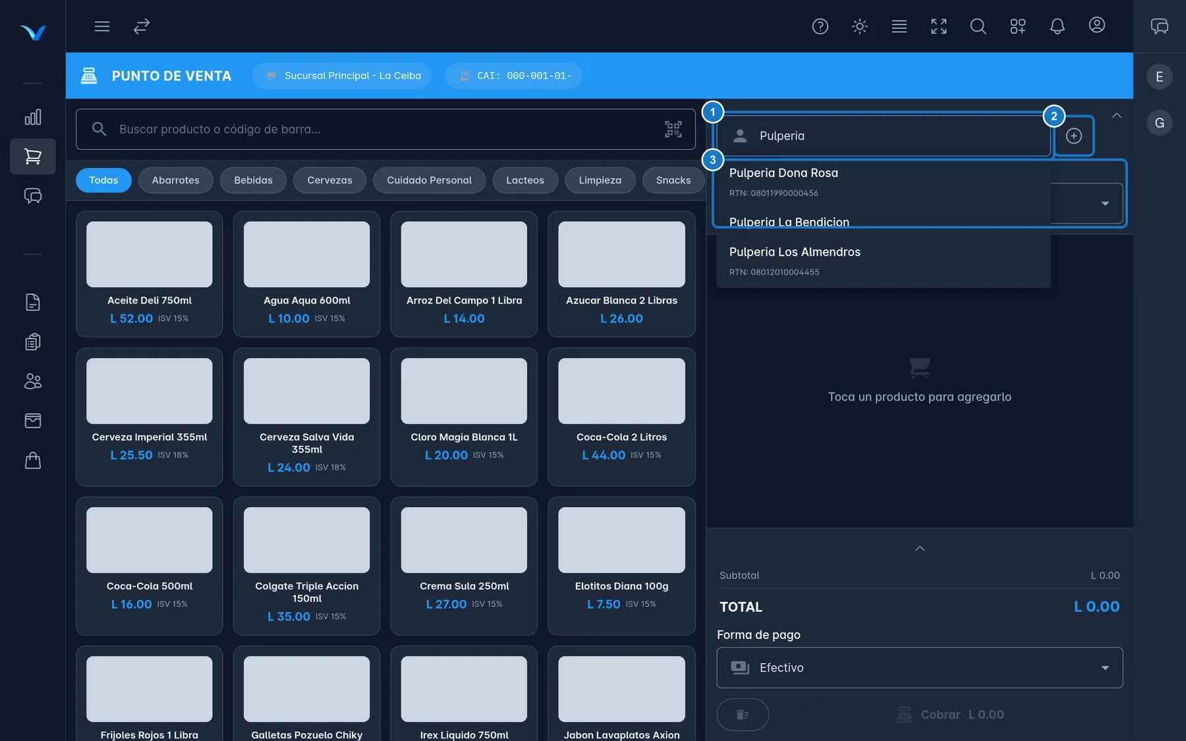Select the Todas category filter

(103, 180)
